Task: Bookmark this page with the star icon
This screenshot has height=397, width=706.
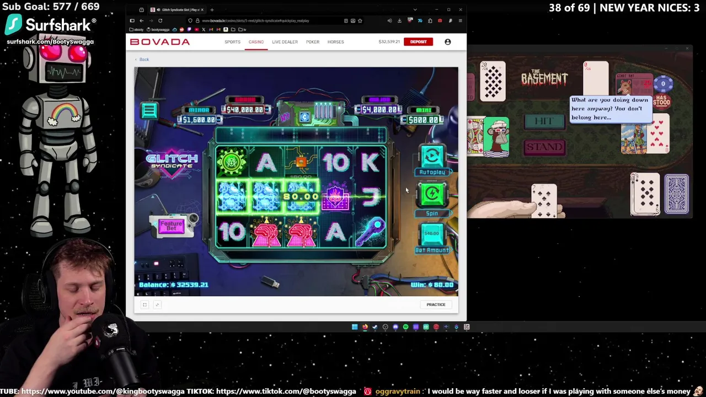Action: pyautogui.click(x=360, y=21)
